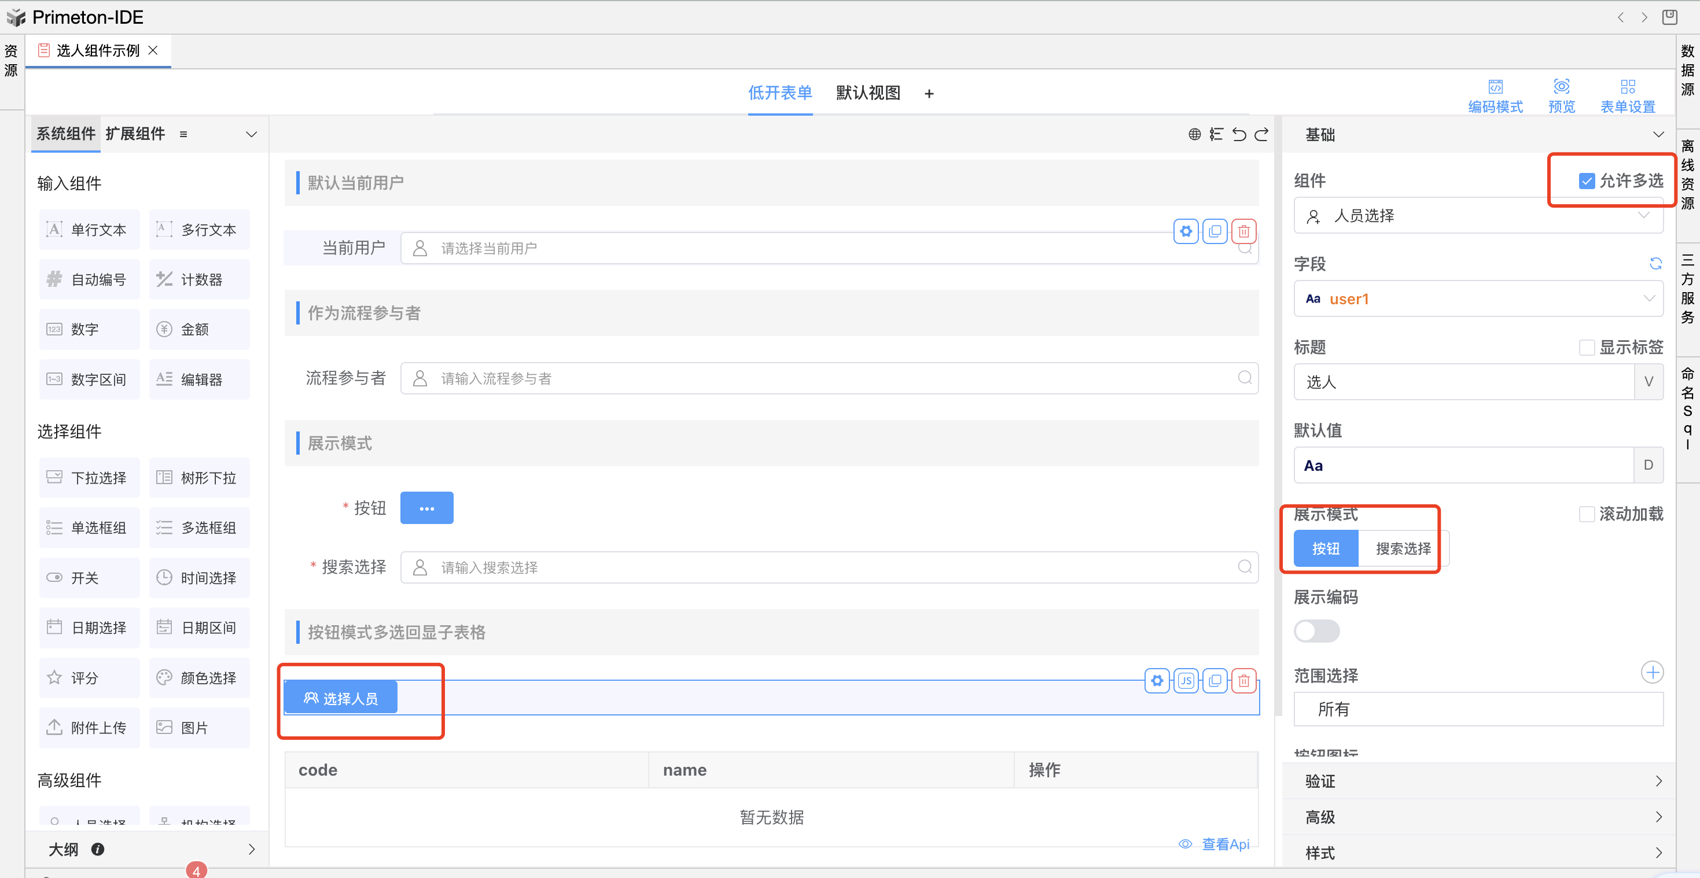The width and height of the screenshot is (1700, 878).
Task: Click the globe language icon
Action: [1194, 135]
